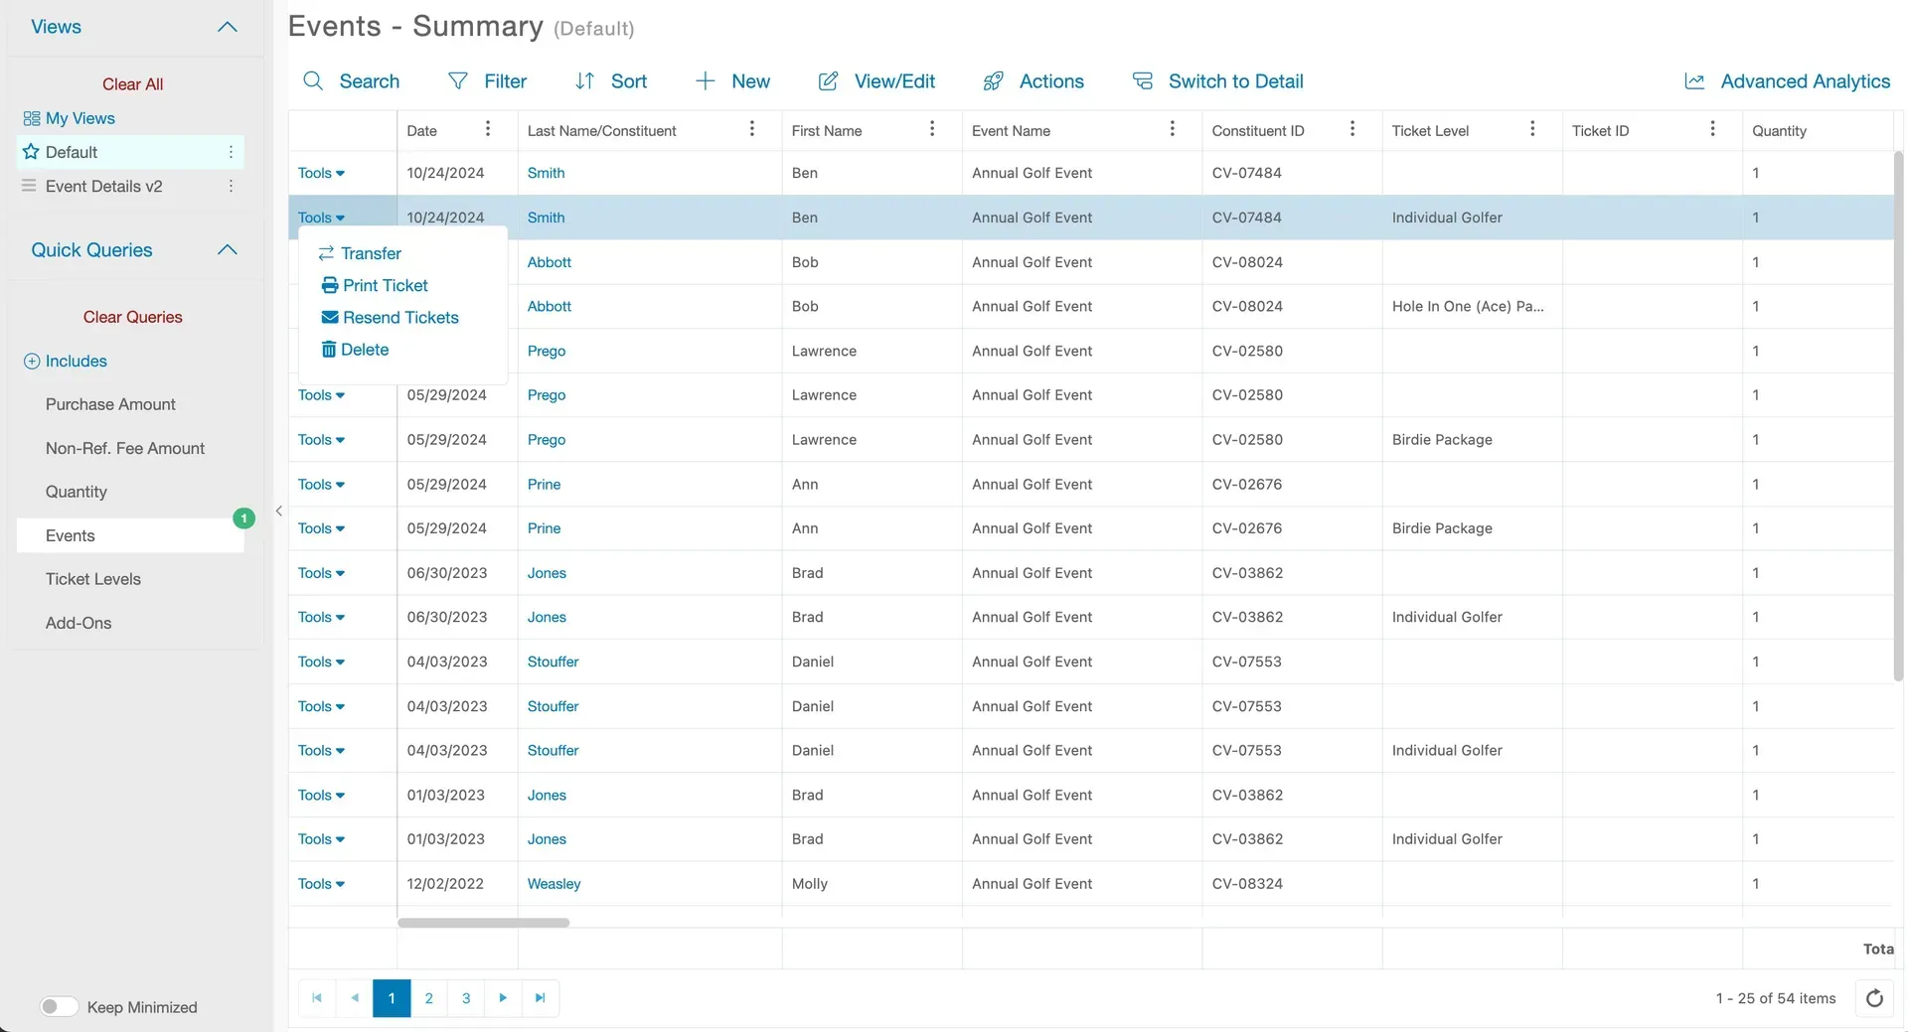Viewport: 1908px width, 1032px height.
Task: Collapse the sidebar with the arrow handle
Action: click(278, 511)
